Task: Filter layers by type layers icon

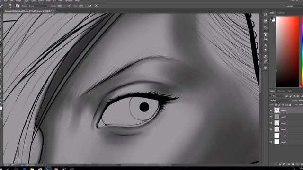Action: point(294,96)
